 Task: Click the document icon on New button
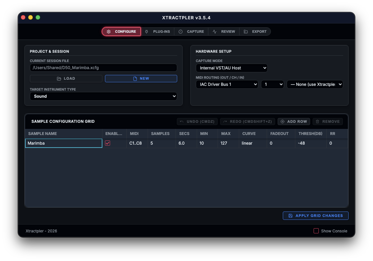click(x=135, y=78)
